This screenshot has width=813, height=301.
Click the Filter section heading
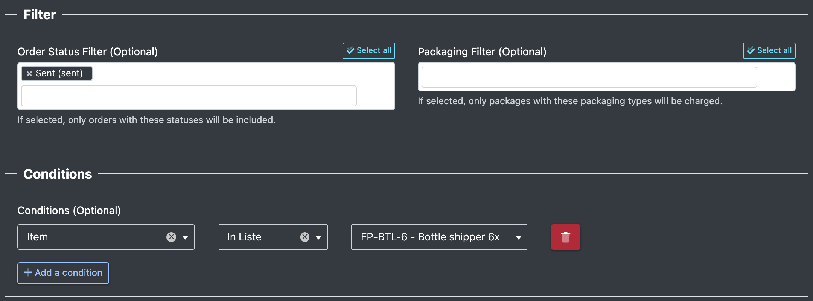coord(40,15)
